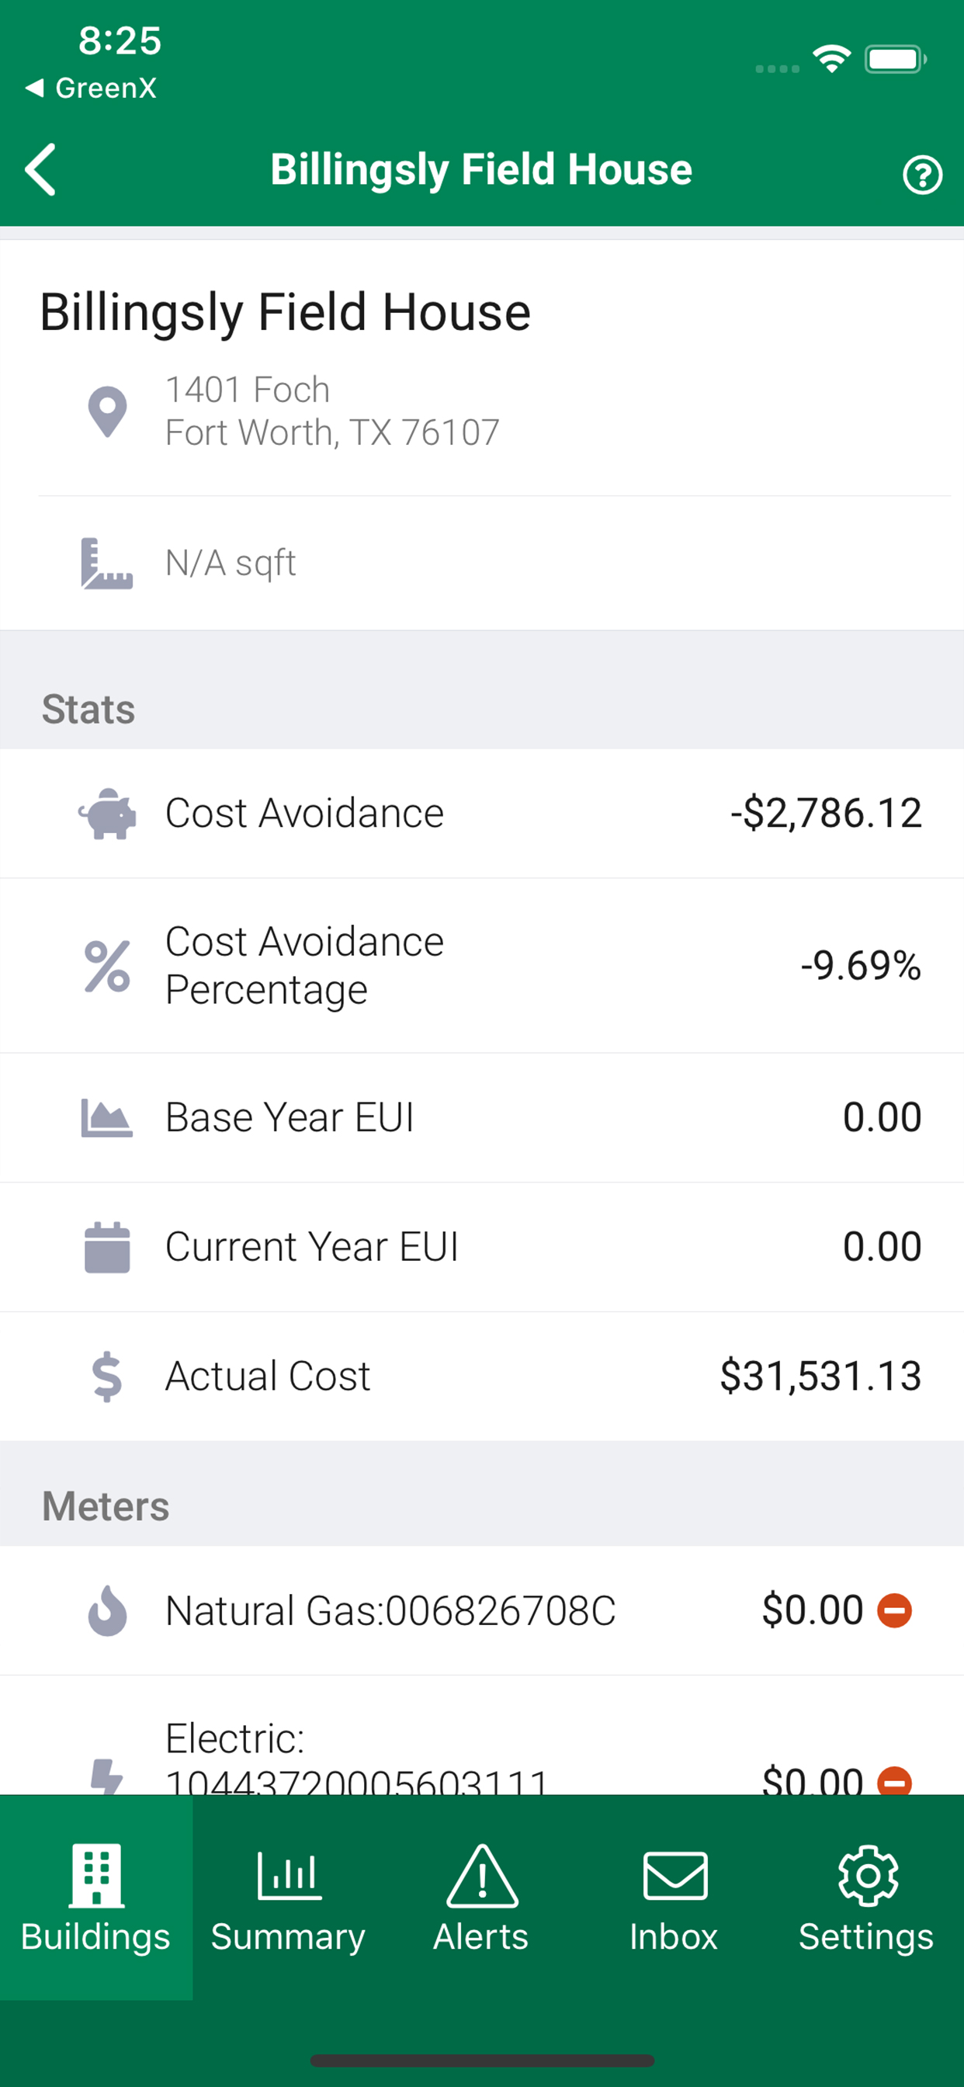The width and height of the screenshot is (964, 2087).
Task: Open Natural Gas:006826708C meter row
Action: click(482, 1610)
